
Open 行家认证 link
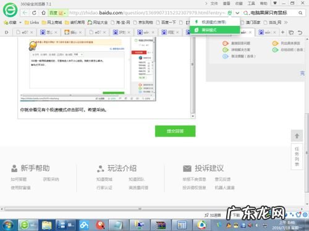104,188
